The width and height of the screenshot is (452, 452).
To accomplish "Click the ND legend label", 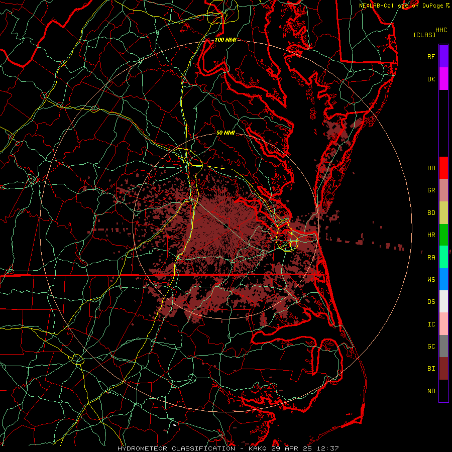I will point(431,391).
